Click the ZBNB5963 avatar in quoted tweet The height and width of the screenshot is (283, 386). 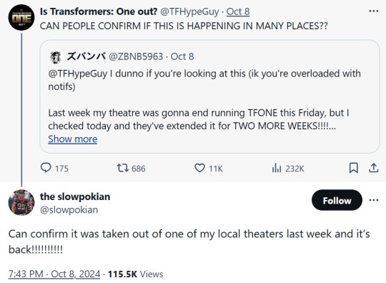pyautogui.click(x=56, y=56)
